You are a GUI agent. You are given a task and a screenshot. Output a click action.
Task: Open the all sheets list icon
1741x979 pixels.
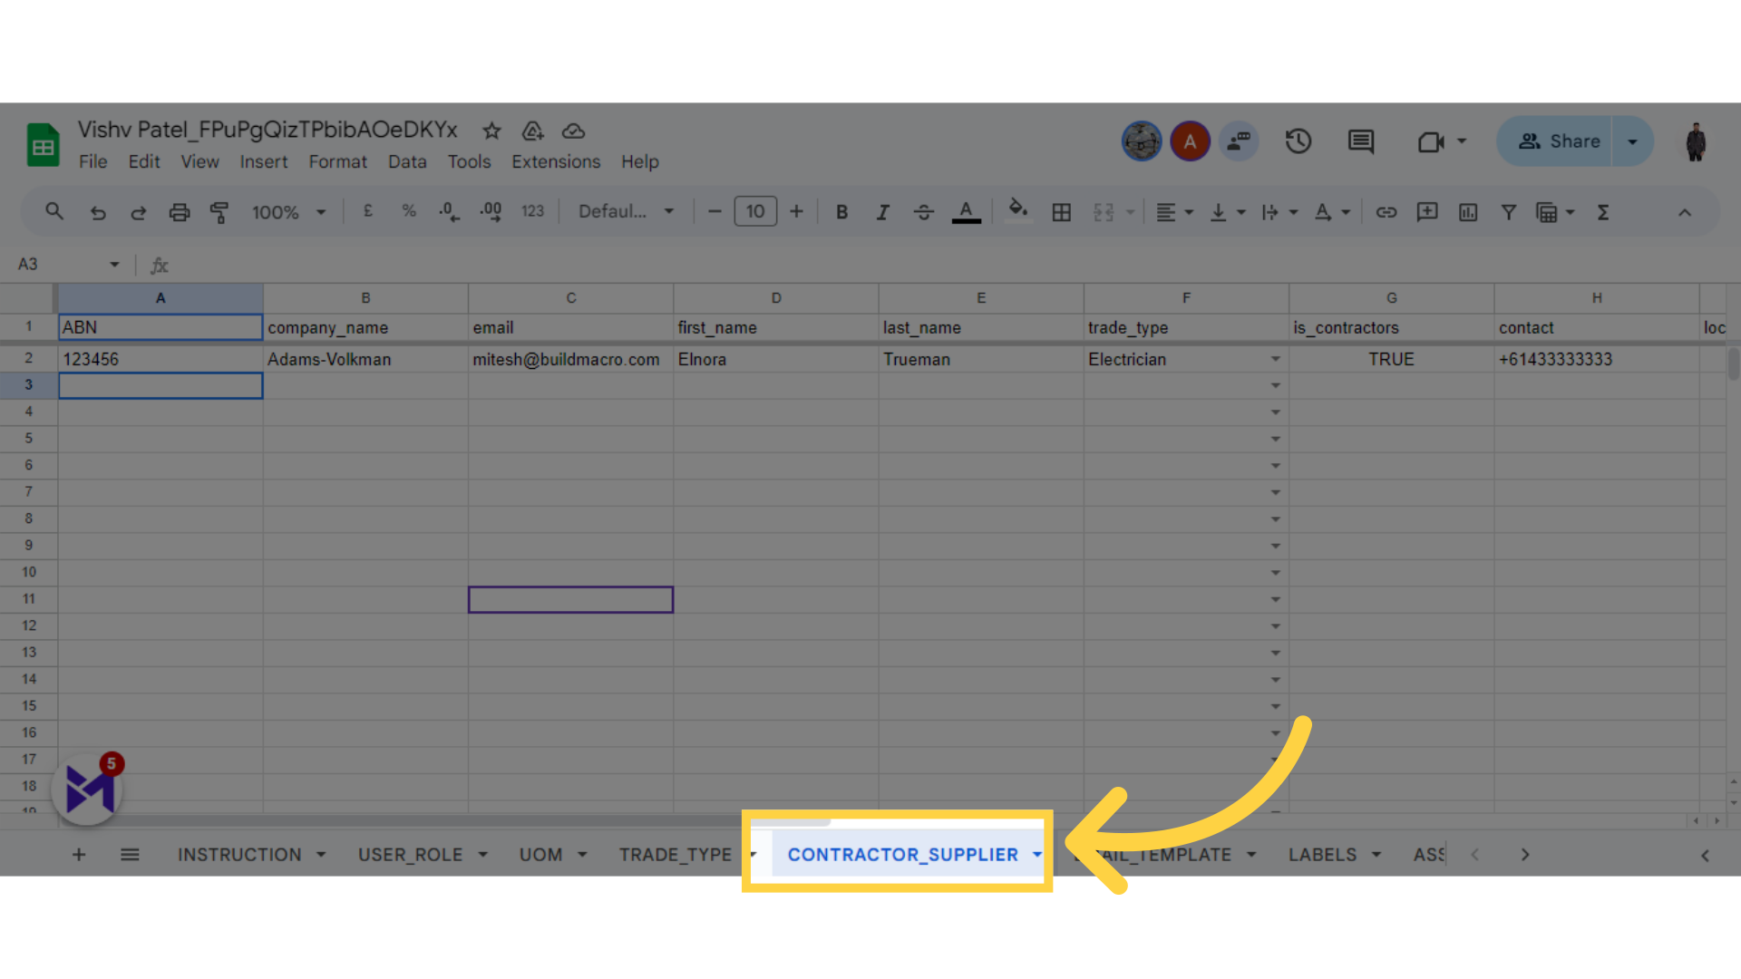click(x=130, y=855)
